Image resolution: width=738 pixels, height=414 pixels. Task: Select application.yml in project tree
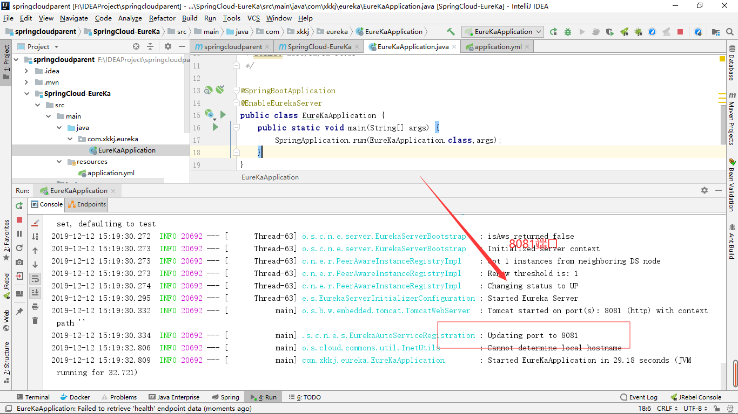click(x=111, y=172)
